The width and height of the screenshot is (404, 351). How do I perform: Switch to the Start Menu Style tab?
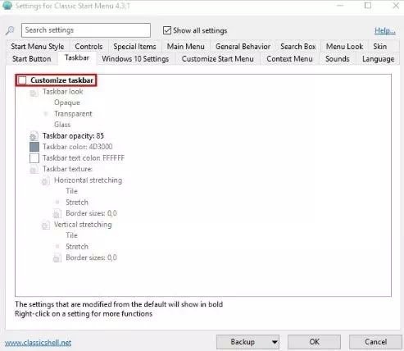coord(38,47)
